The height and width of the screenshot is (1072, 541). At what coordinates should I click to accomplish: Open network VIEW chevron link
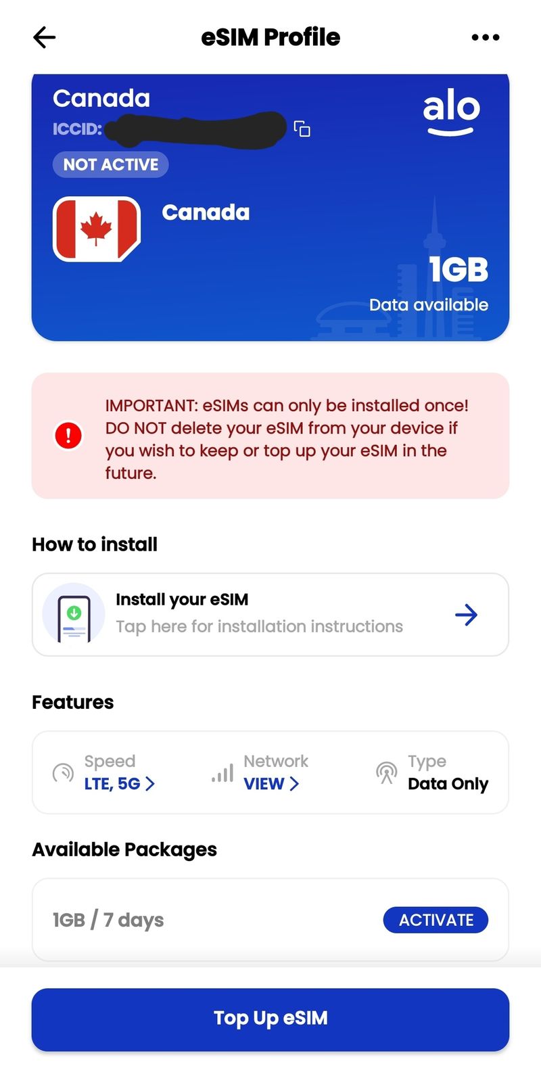(x=271, y=784)
